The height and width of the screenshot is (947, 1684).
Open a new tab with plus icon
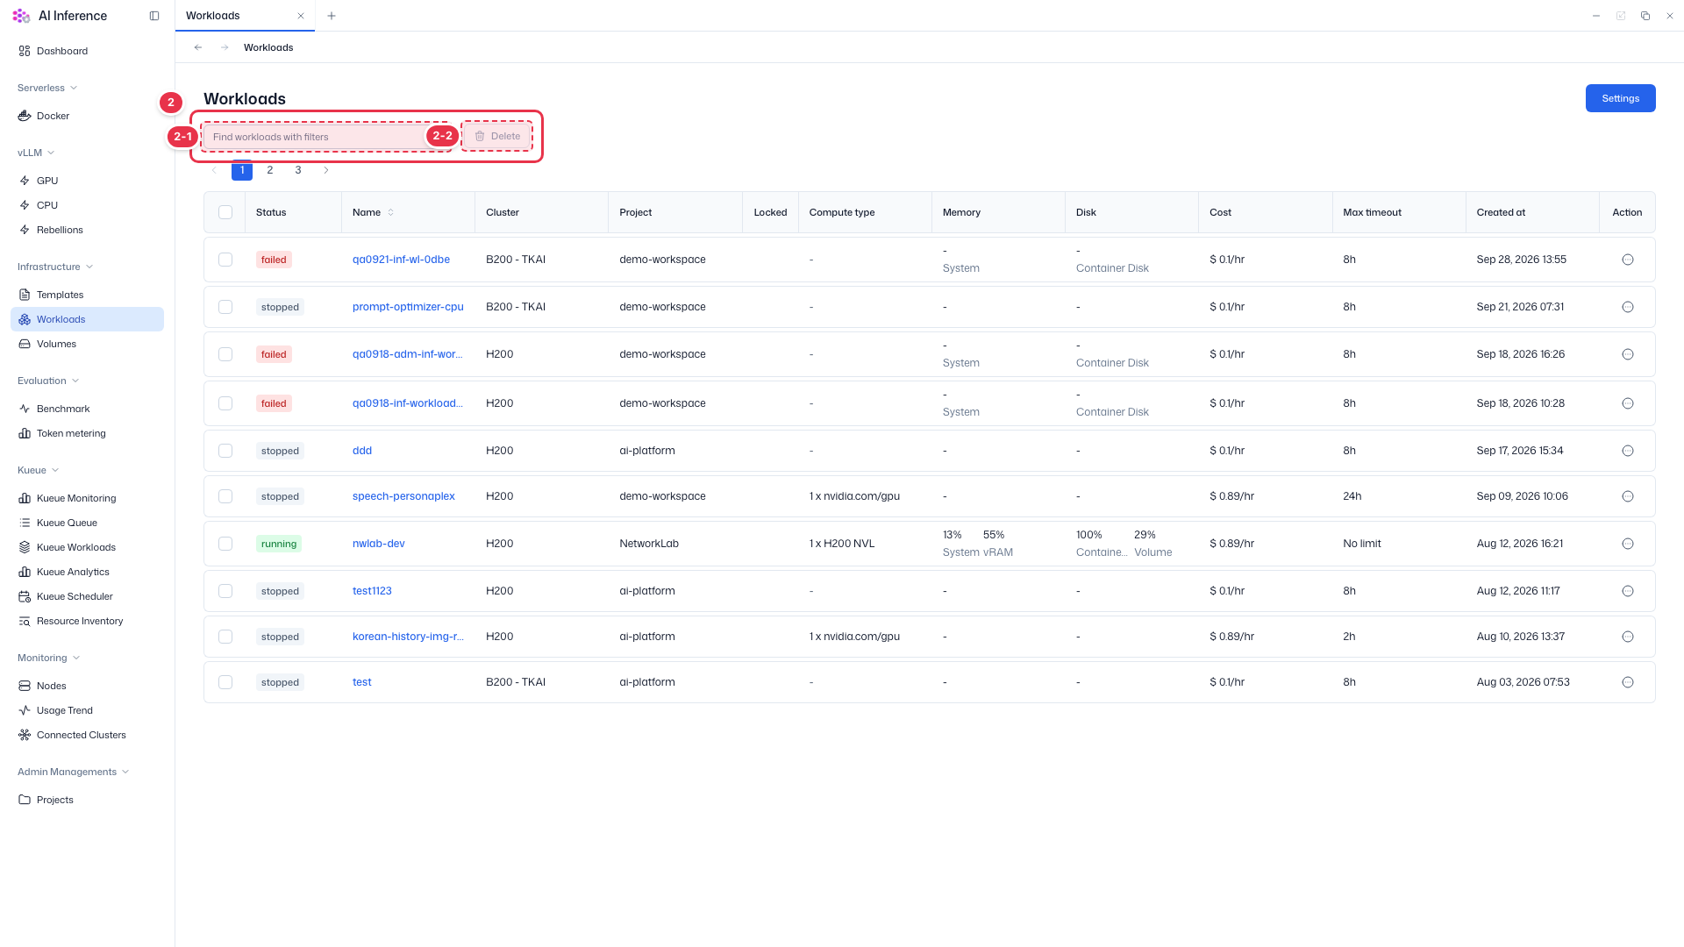(332, 16)
